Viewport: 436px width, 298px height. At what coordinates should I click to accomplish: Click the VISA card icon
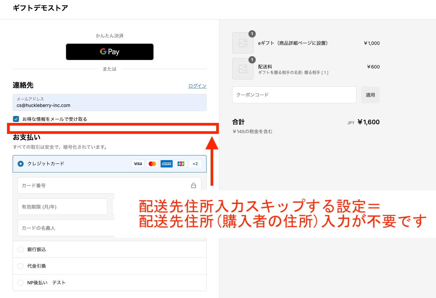pyautogui.click(x=138, y=164)
